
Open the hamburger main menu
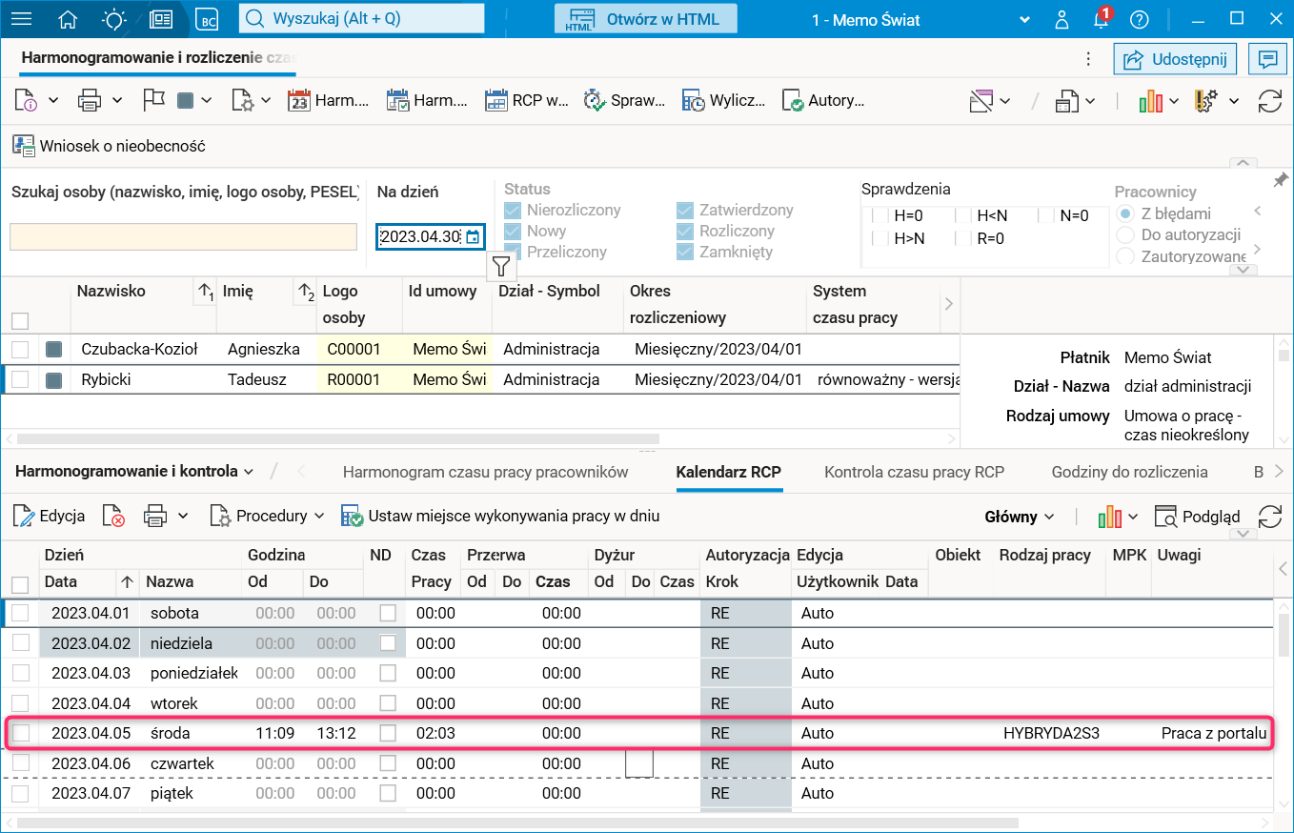[20, 19]
